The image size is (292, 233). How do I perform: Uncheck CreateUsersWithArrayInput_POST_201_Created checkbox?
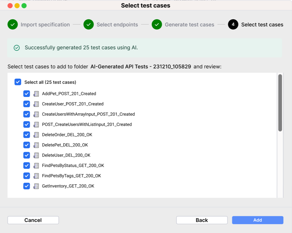(x=27, y=114)
